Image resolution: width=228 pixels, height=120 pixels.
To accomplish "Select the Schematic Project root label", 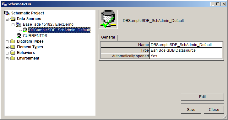I will (x=28, y=13).
